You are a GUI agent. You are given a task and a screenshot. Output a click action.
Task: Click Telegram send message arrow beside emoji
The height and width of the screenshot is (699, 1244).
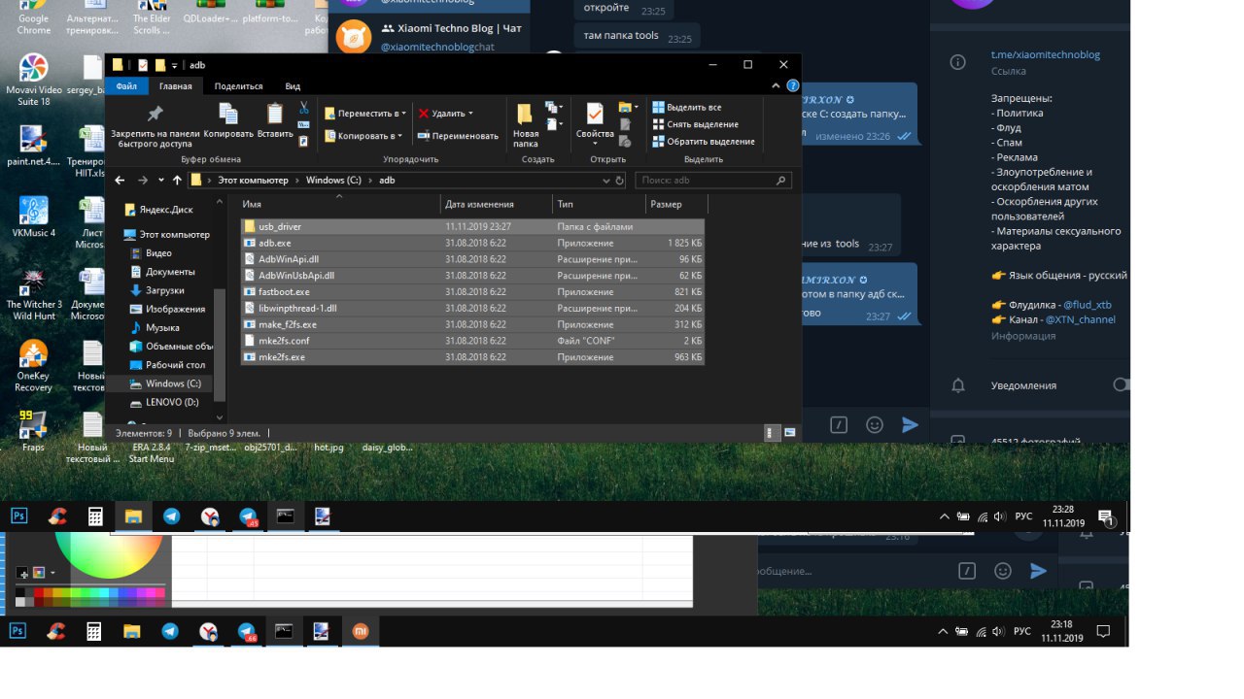pos(910,424)
